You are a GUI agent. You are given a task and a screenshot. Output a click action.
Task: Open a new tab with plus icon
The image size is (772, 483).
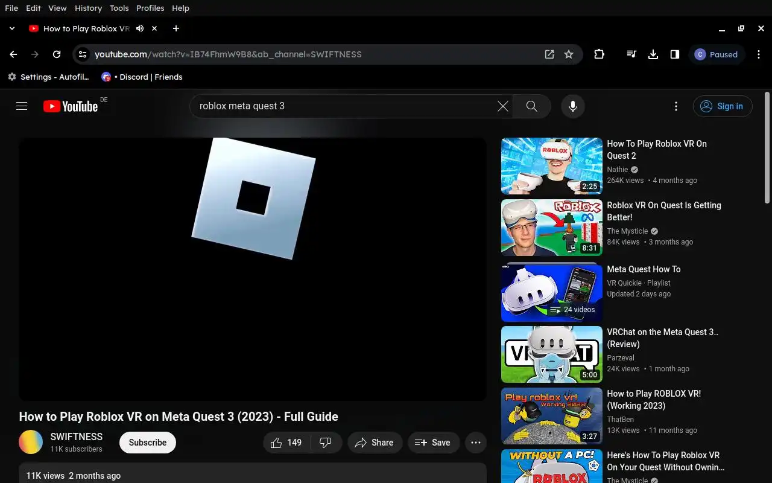(176, 28)
